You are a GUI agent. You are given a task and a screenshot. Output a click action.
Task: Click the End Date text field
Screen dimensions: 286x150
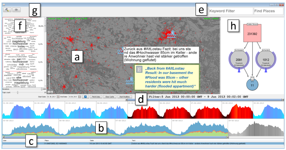tap(73, 97)
